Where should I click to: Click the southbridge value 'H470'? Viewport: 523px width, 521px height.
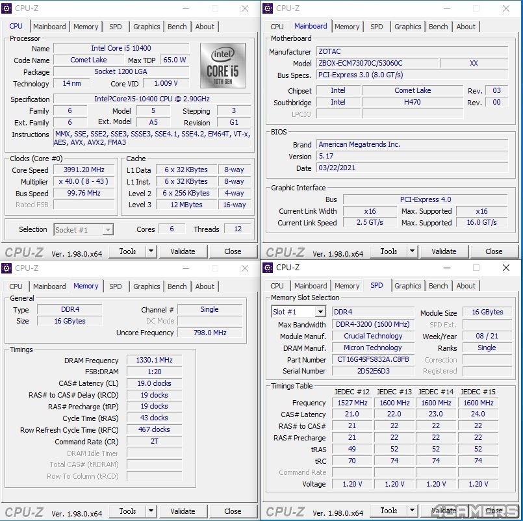413,102
